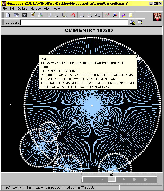The height and width of the screenshot is (191, 164).
Task: Click the red circular nodes layout icon
Action: click(x=107, y=15)
